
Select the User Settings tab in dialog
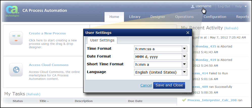coord(102,40)
